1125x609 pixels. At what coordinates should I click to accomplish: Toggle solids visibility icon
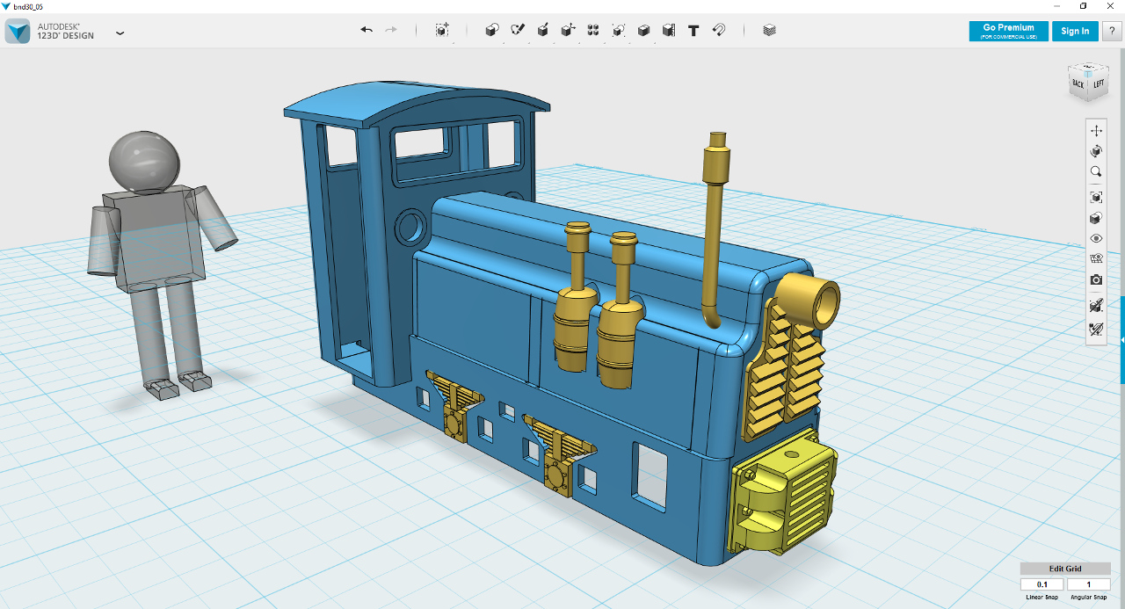[1096, 306]
